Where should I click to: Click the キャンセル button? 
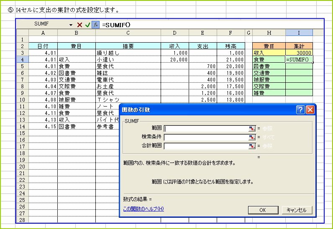297,210
